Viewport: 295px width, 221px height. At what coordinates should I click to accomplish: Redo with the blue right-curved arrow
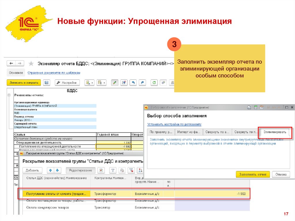click(x=142, y=83)
